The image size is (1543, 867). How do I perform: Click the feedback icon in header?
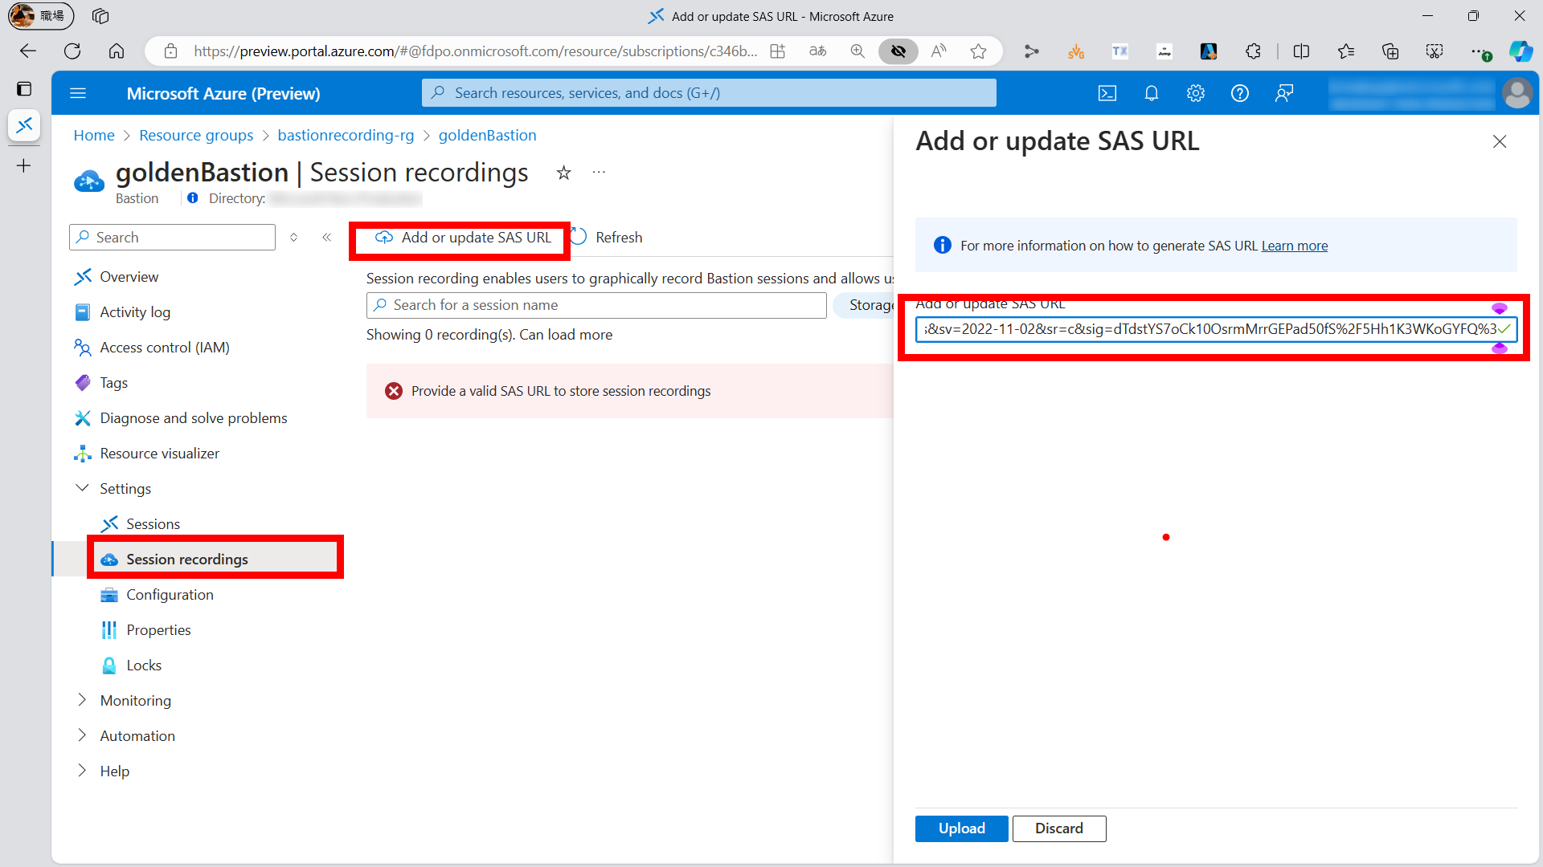1284,93
